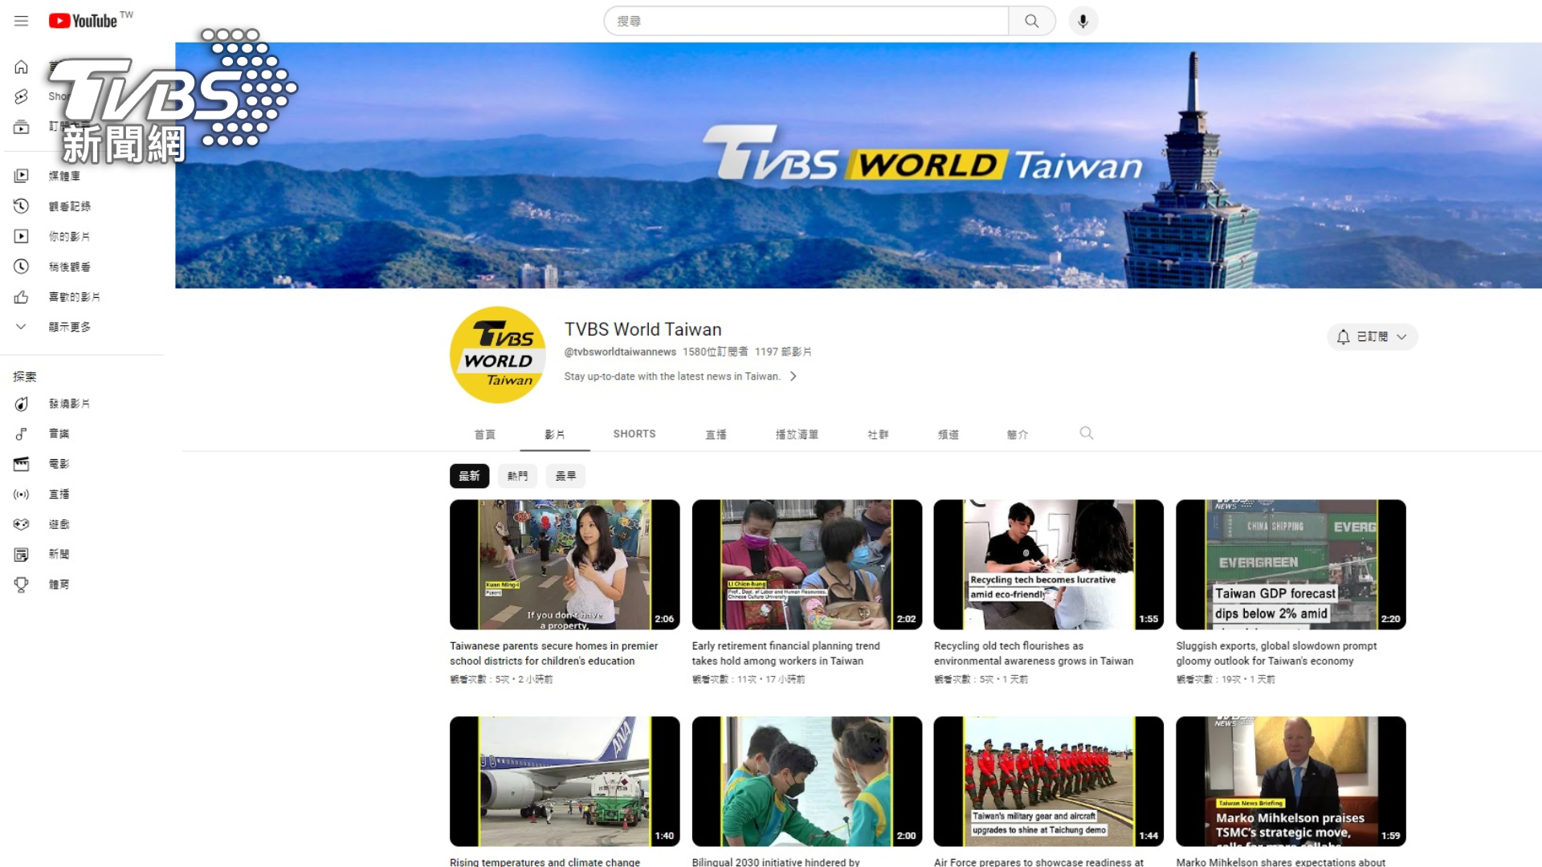Open title 'Rising temperatures and climate change'

click(545, 862)
